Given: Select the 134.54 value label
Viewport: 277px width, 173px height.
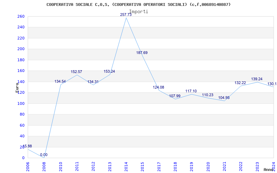Looking at the screenshot, I should coord(60,81).
